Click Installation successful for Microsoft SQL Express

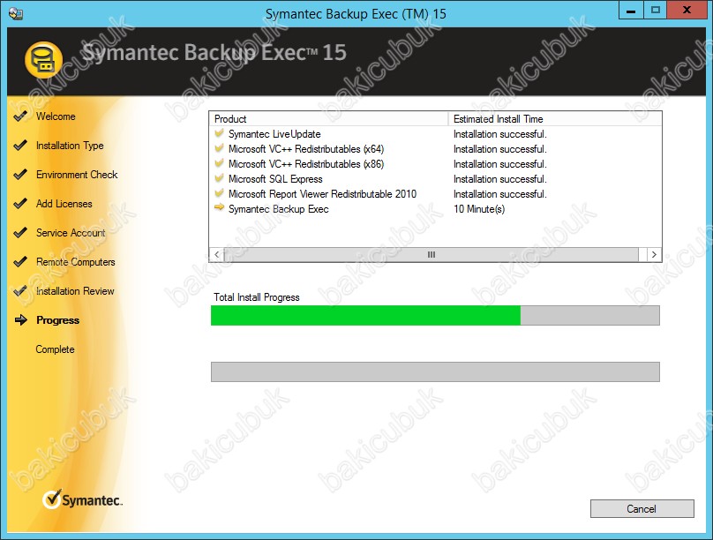click(x=500, y=179)
